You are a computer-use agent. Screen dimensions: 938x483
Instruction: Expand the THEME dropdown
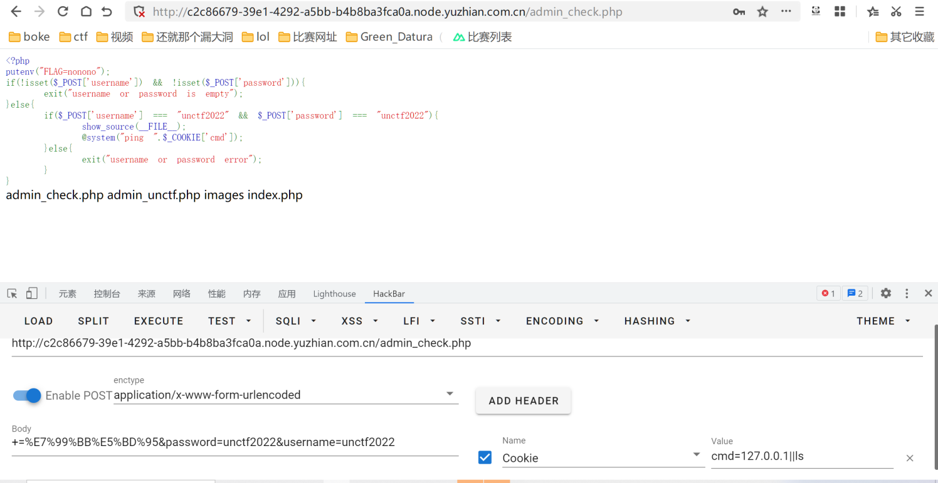click(883, 321)
